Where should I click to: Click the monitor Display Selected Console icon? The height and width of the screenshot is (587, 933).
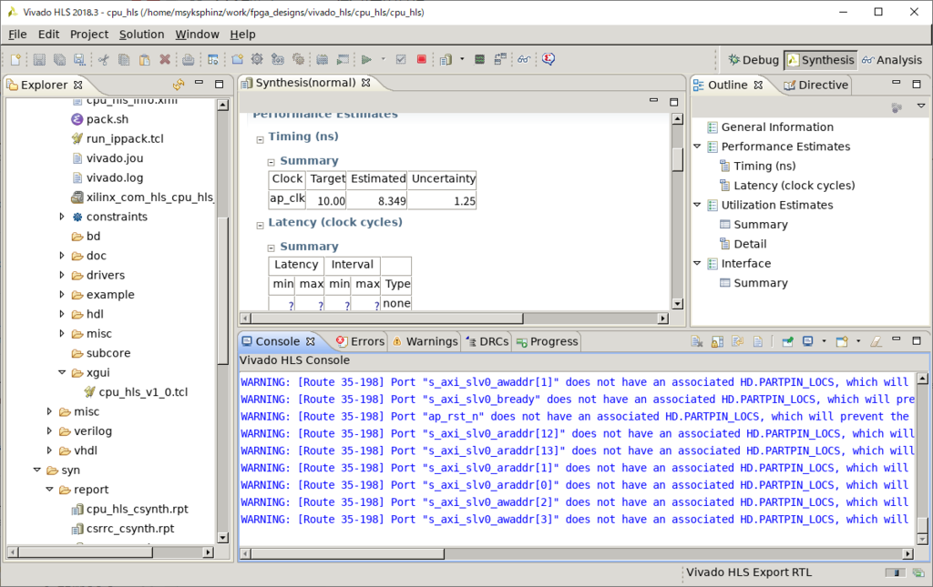click(x=807, y=341)
